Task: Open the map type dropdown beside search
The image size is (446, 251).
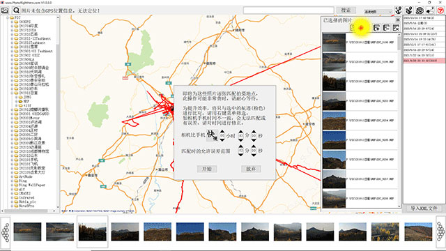Action: pos(378,11)
